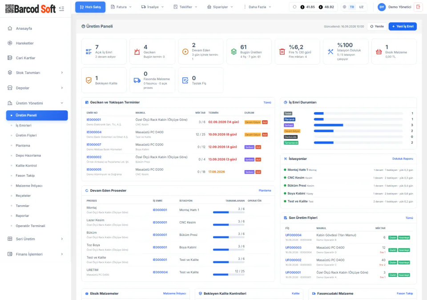Go to Kalite Kontrol page
The width and height of the screenshot is (427, 300).
tap(26, 166)
